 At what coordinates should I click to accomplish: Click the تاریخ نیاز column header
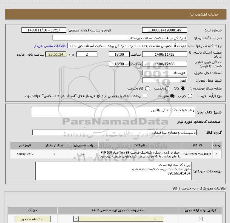coord(25,145)
